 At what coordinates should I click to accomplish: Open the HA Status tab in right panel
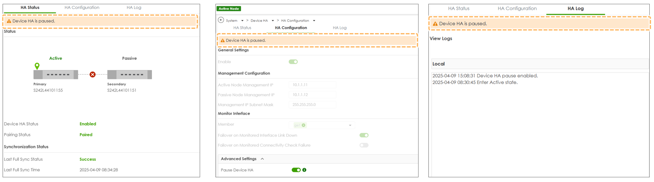point(459,8)
